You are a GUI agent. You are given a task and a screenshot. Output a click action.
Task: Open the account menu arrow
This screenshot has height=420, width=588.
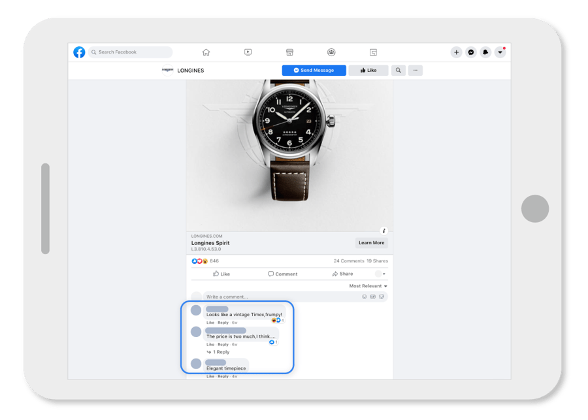point(500,52)
